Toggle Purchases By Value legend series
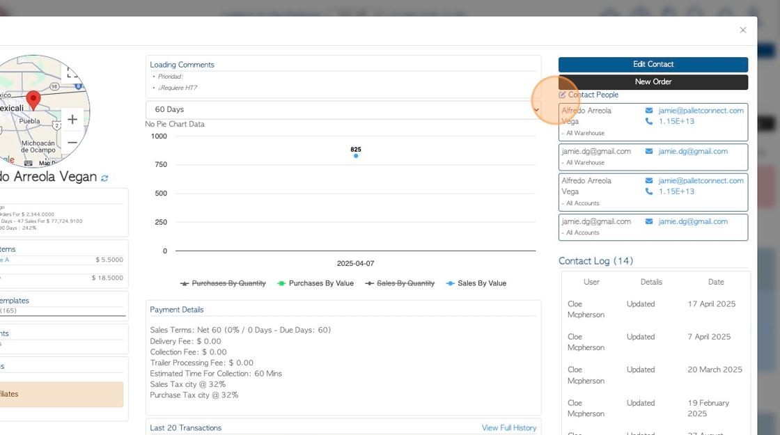Viewport: 780px width, 435px height. pos(315,283)
